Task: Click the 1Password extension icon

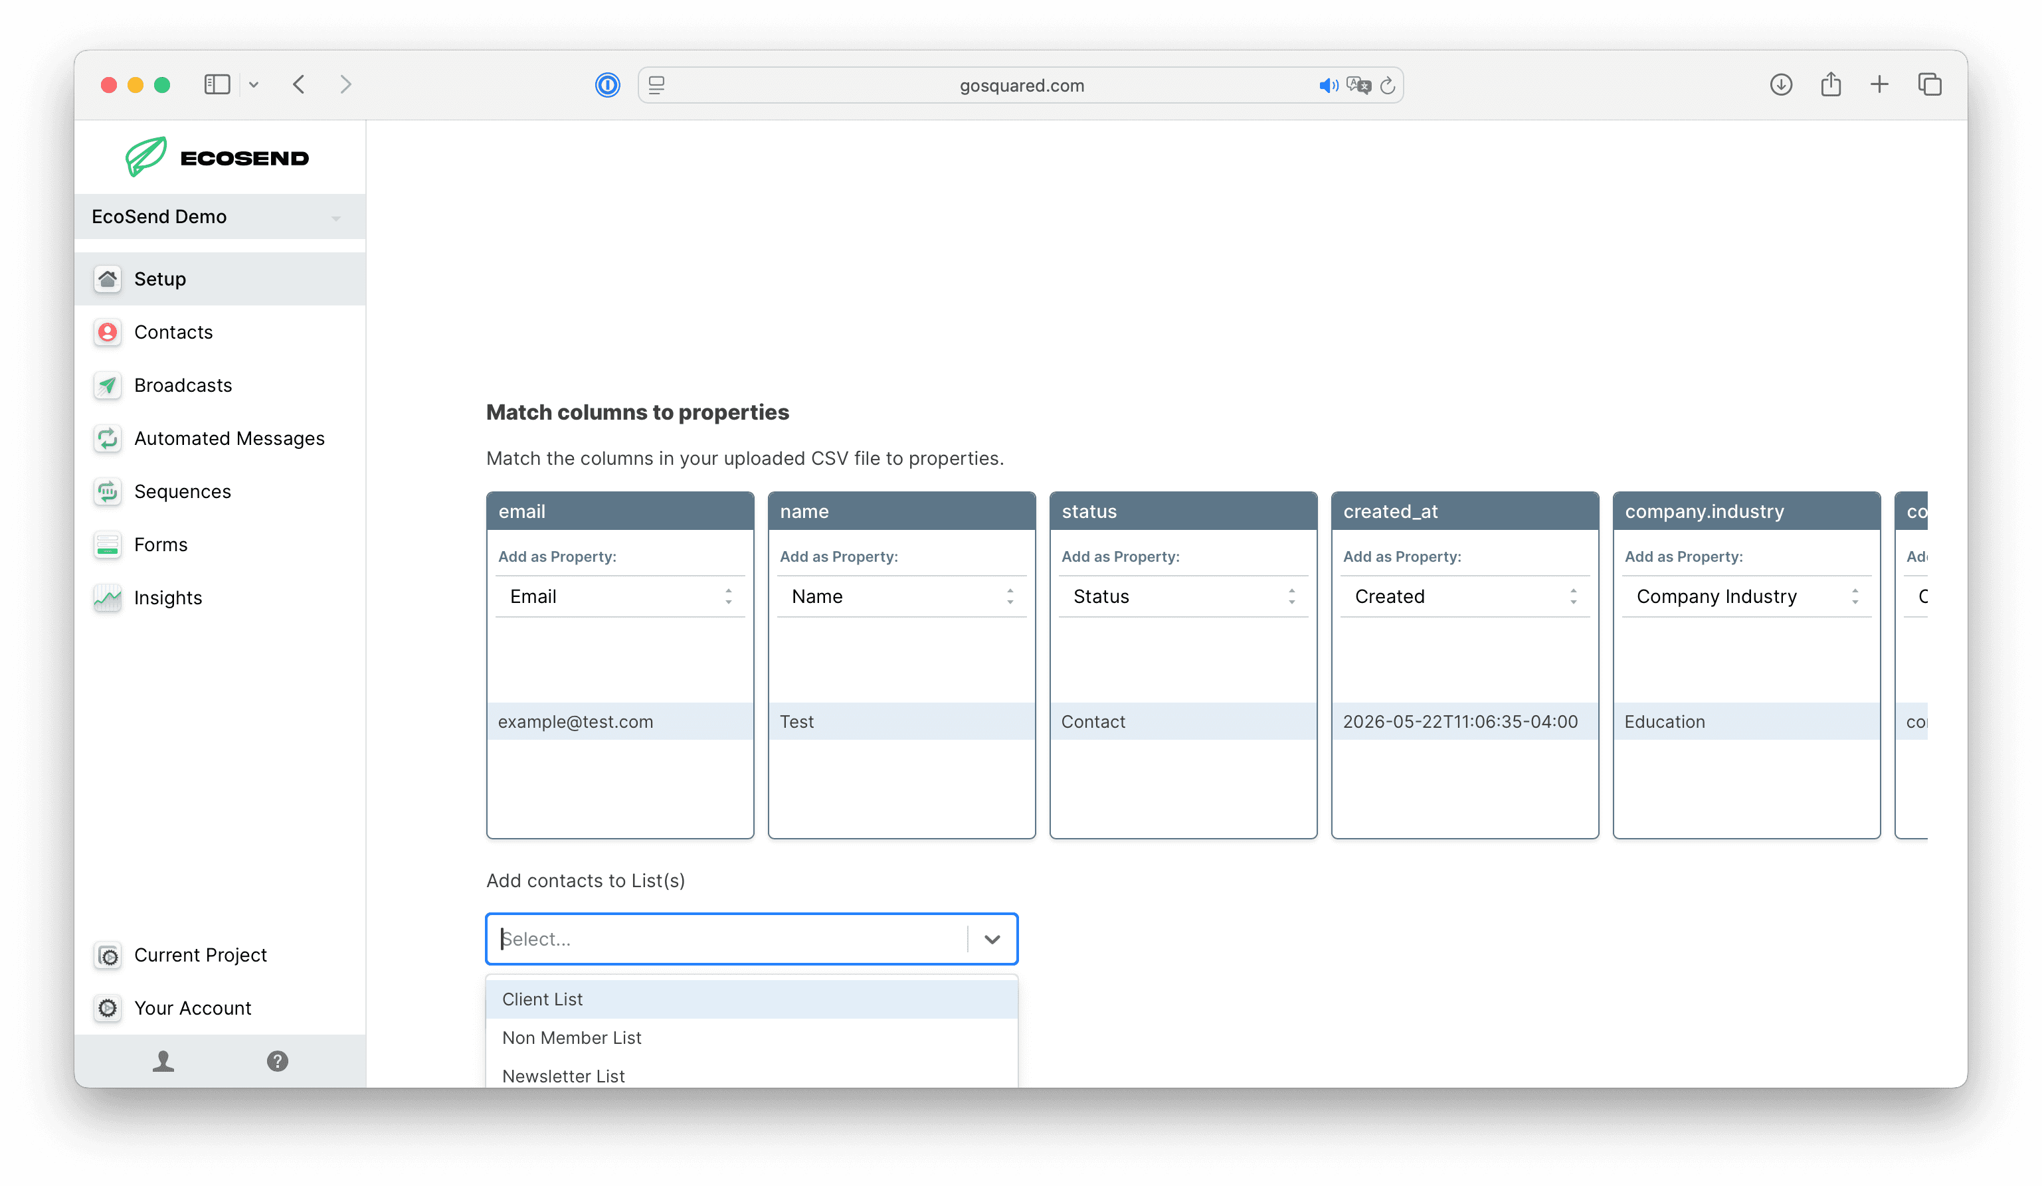Action: (x=608, y=85)
